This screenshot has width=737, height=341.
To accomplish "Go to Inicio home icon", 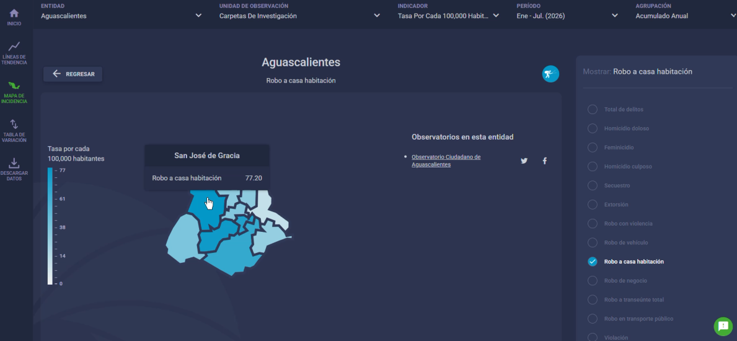I will (14, 12).
